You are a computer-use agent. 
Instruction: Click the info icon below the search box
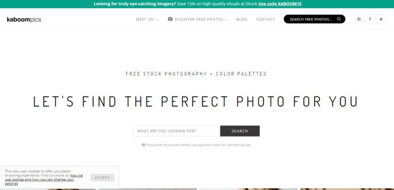coord(144,145)
